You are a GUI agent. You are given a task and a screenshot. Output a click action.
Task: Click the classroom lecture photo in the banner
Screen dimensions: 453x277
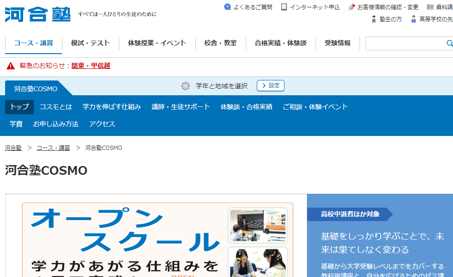258,225
